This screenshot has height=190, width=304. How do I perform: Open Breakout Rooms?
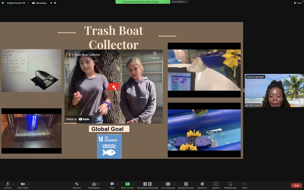186,185
